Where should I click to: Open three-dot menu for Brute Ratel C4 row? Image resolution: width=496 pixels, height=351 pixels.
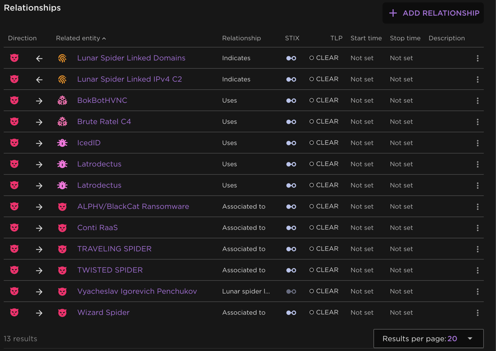coord(477,122)
